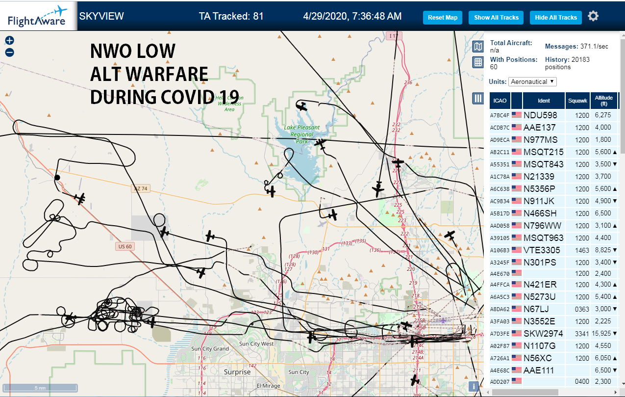Select the N911JK aircraft row
The image size is (625, 397).
[554, 201]
